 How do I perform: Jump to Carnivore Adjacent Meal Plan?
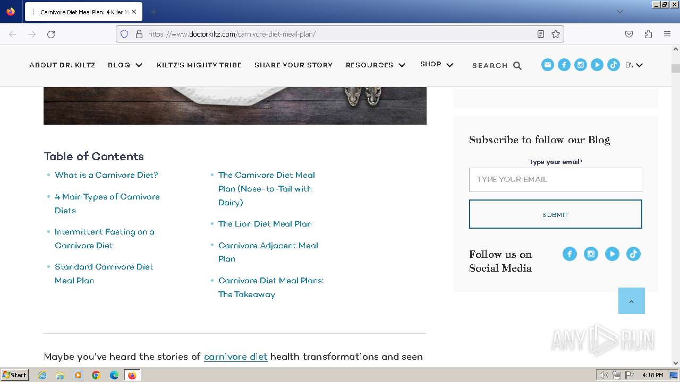(268, 252)
